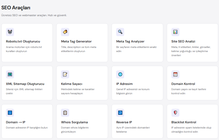219x140 pixels.
Task: Click the Reverse IP card description
Action: [x=133, y=130]
